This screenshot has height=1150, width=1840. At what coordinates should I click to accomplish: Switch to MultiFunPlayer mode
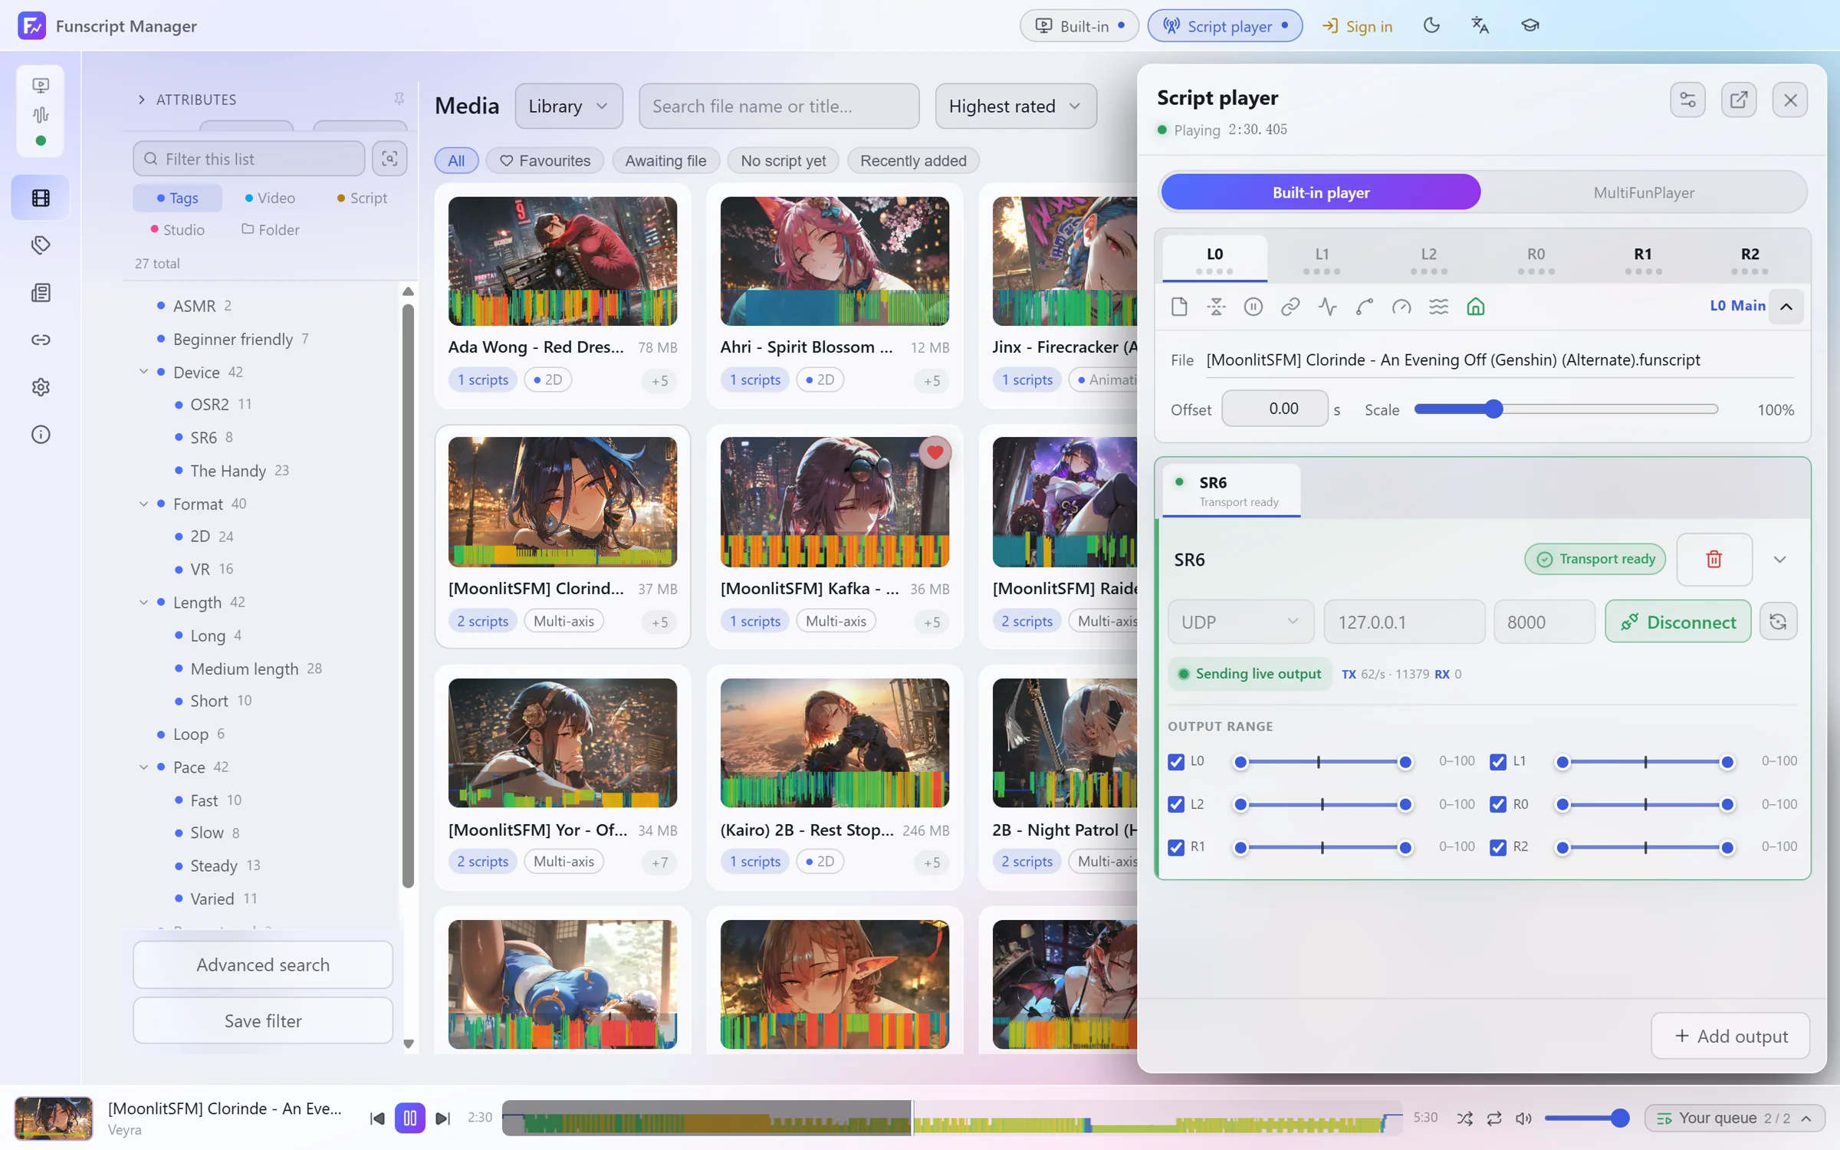(1644, 192)
